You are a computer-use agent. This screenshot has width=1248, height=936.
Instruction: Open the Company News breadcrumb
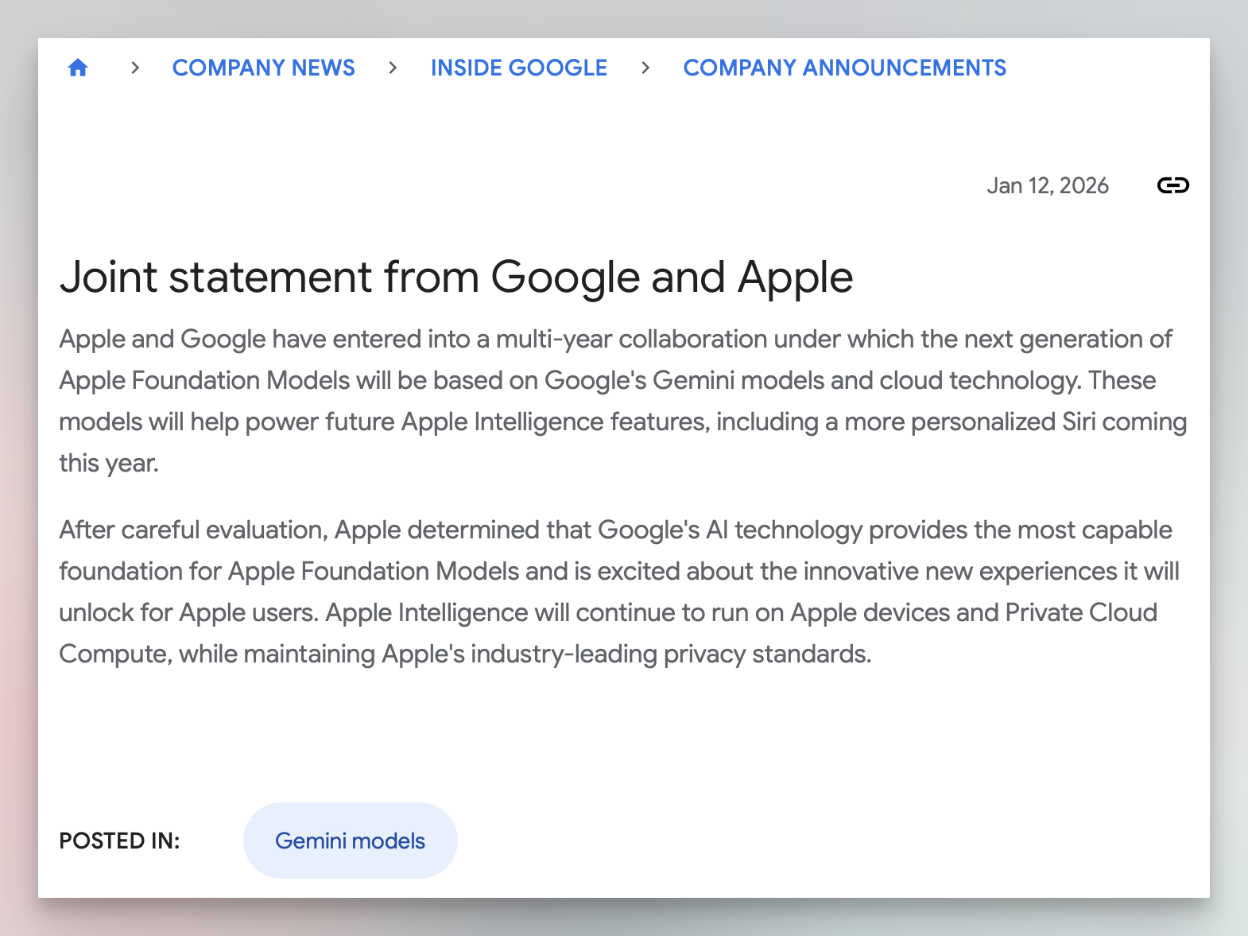[263, 68]
